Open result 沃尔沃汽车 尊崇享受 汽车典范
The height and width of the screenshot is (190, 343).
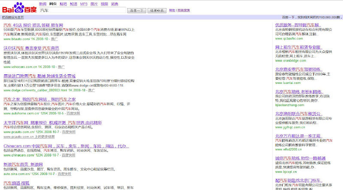coord(31,48)
